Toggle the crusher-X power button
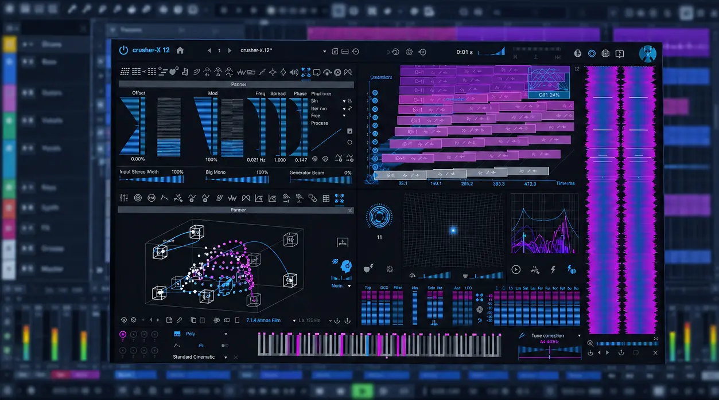Image resolution: width=719 pixels, height=400 pixels. [123, 50]
